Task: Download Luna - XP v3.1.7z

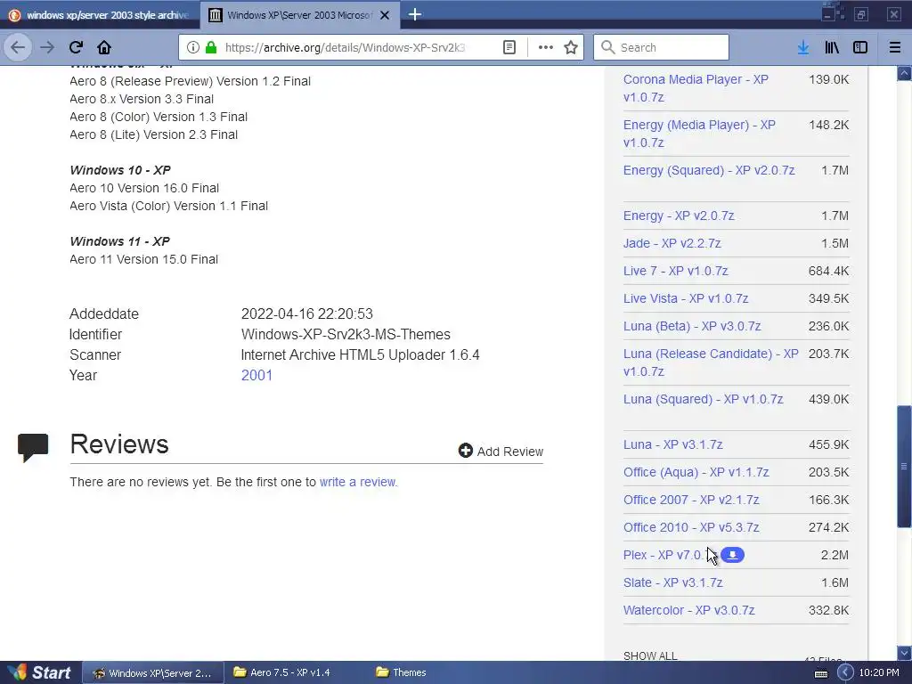Action: point(673,444)
